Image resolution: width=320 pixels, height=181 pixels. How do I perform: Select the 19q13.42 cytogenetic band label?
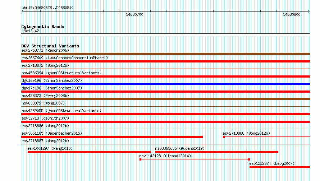(x=30, y=31)
